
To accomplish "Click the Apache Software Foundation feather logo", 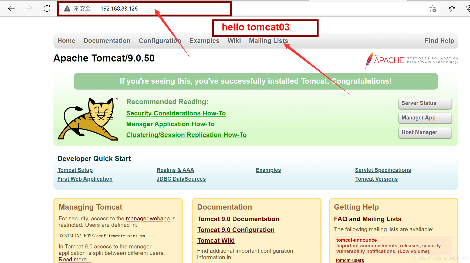I will tap(411, 60).
